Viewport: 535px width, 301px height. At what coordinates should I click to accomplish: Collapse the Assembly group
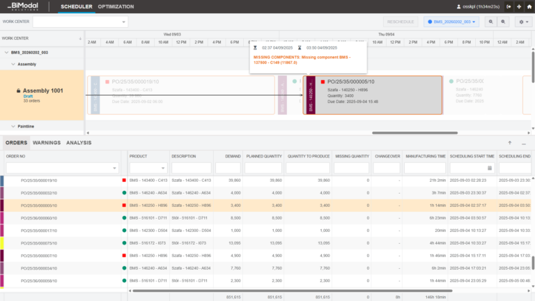[x=12, y=64]
